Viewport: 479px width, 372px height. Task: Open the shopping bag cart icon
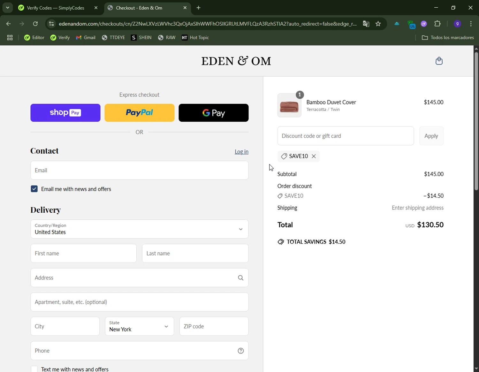click(x=439, y=61)
